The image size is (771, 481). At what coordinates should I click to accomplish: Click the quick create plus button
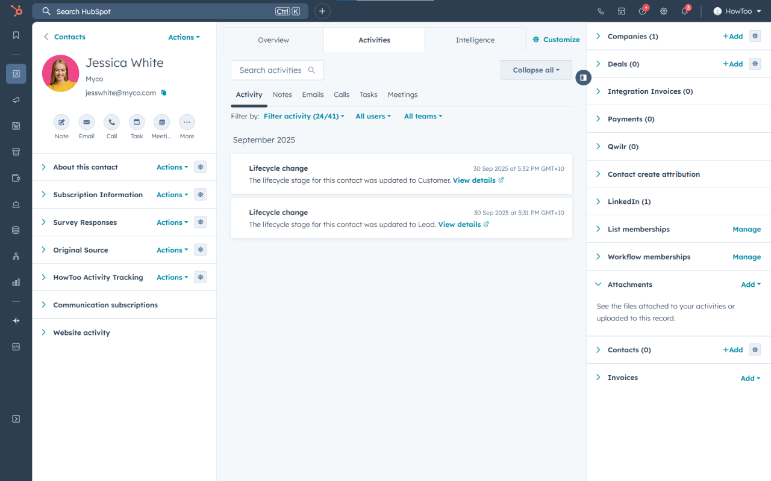tap(322, 11)
